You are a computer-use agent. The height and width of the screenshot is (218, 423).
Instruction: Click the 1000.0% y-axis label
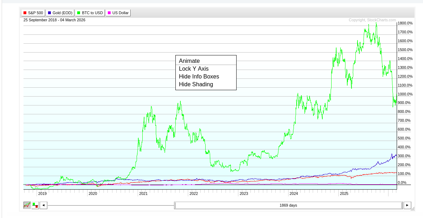pos(405,94)
